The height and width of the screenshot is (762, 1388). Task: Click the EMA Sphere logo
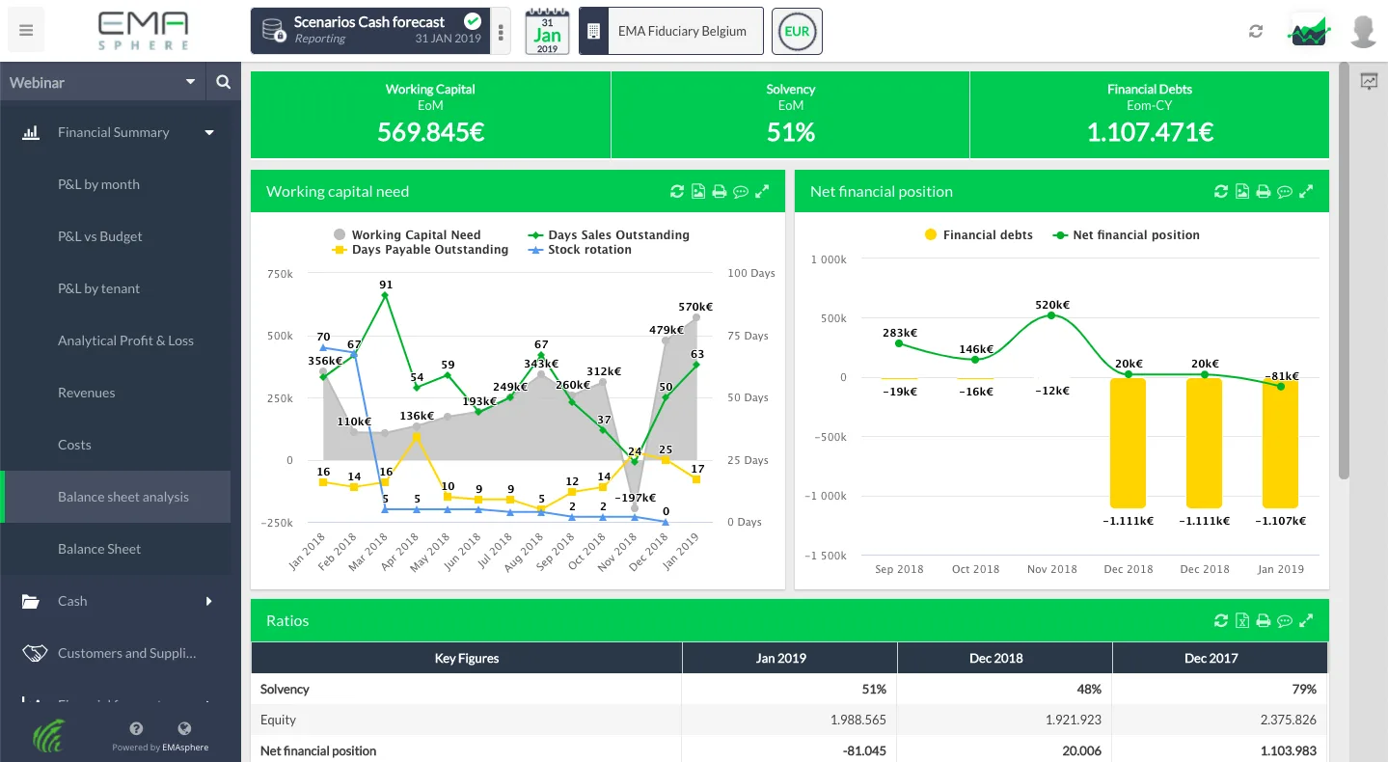coord(143,31)
